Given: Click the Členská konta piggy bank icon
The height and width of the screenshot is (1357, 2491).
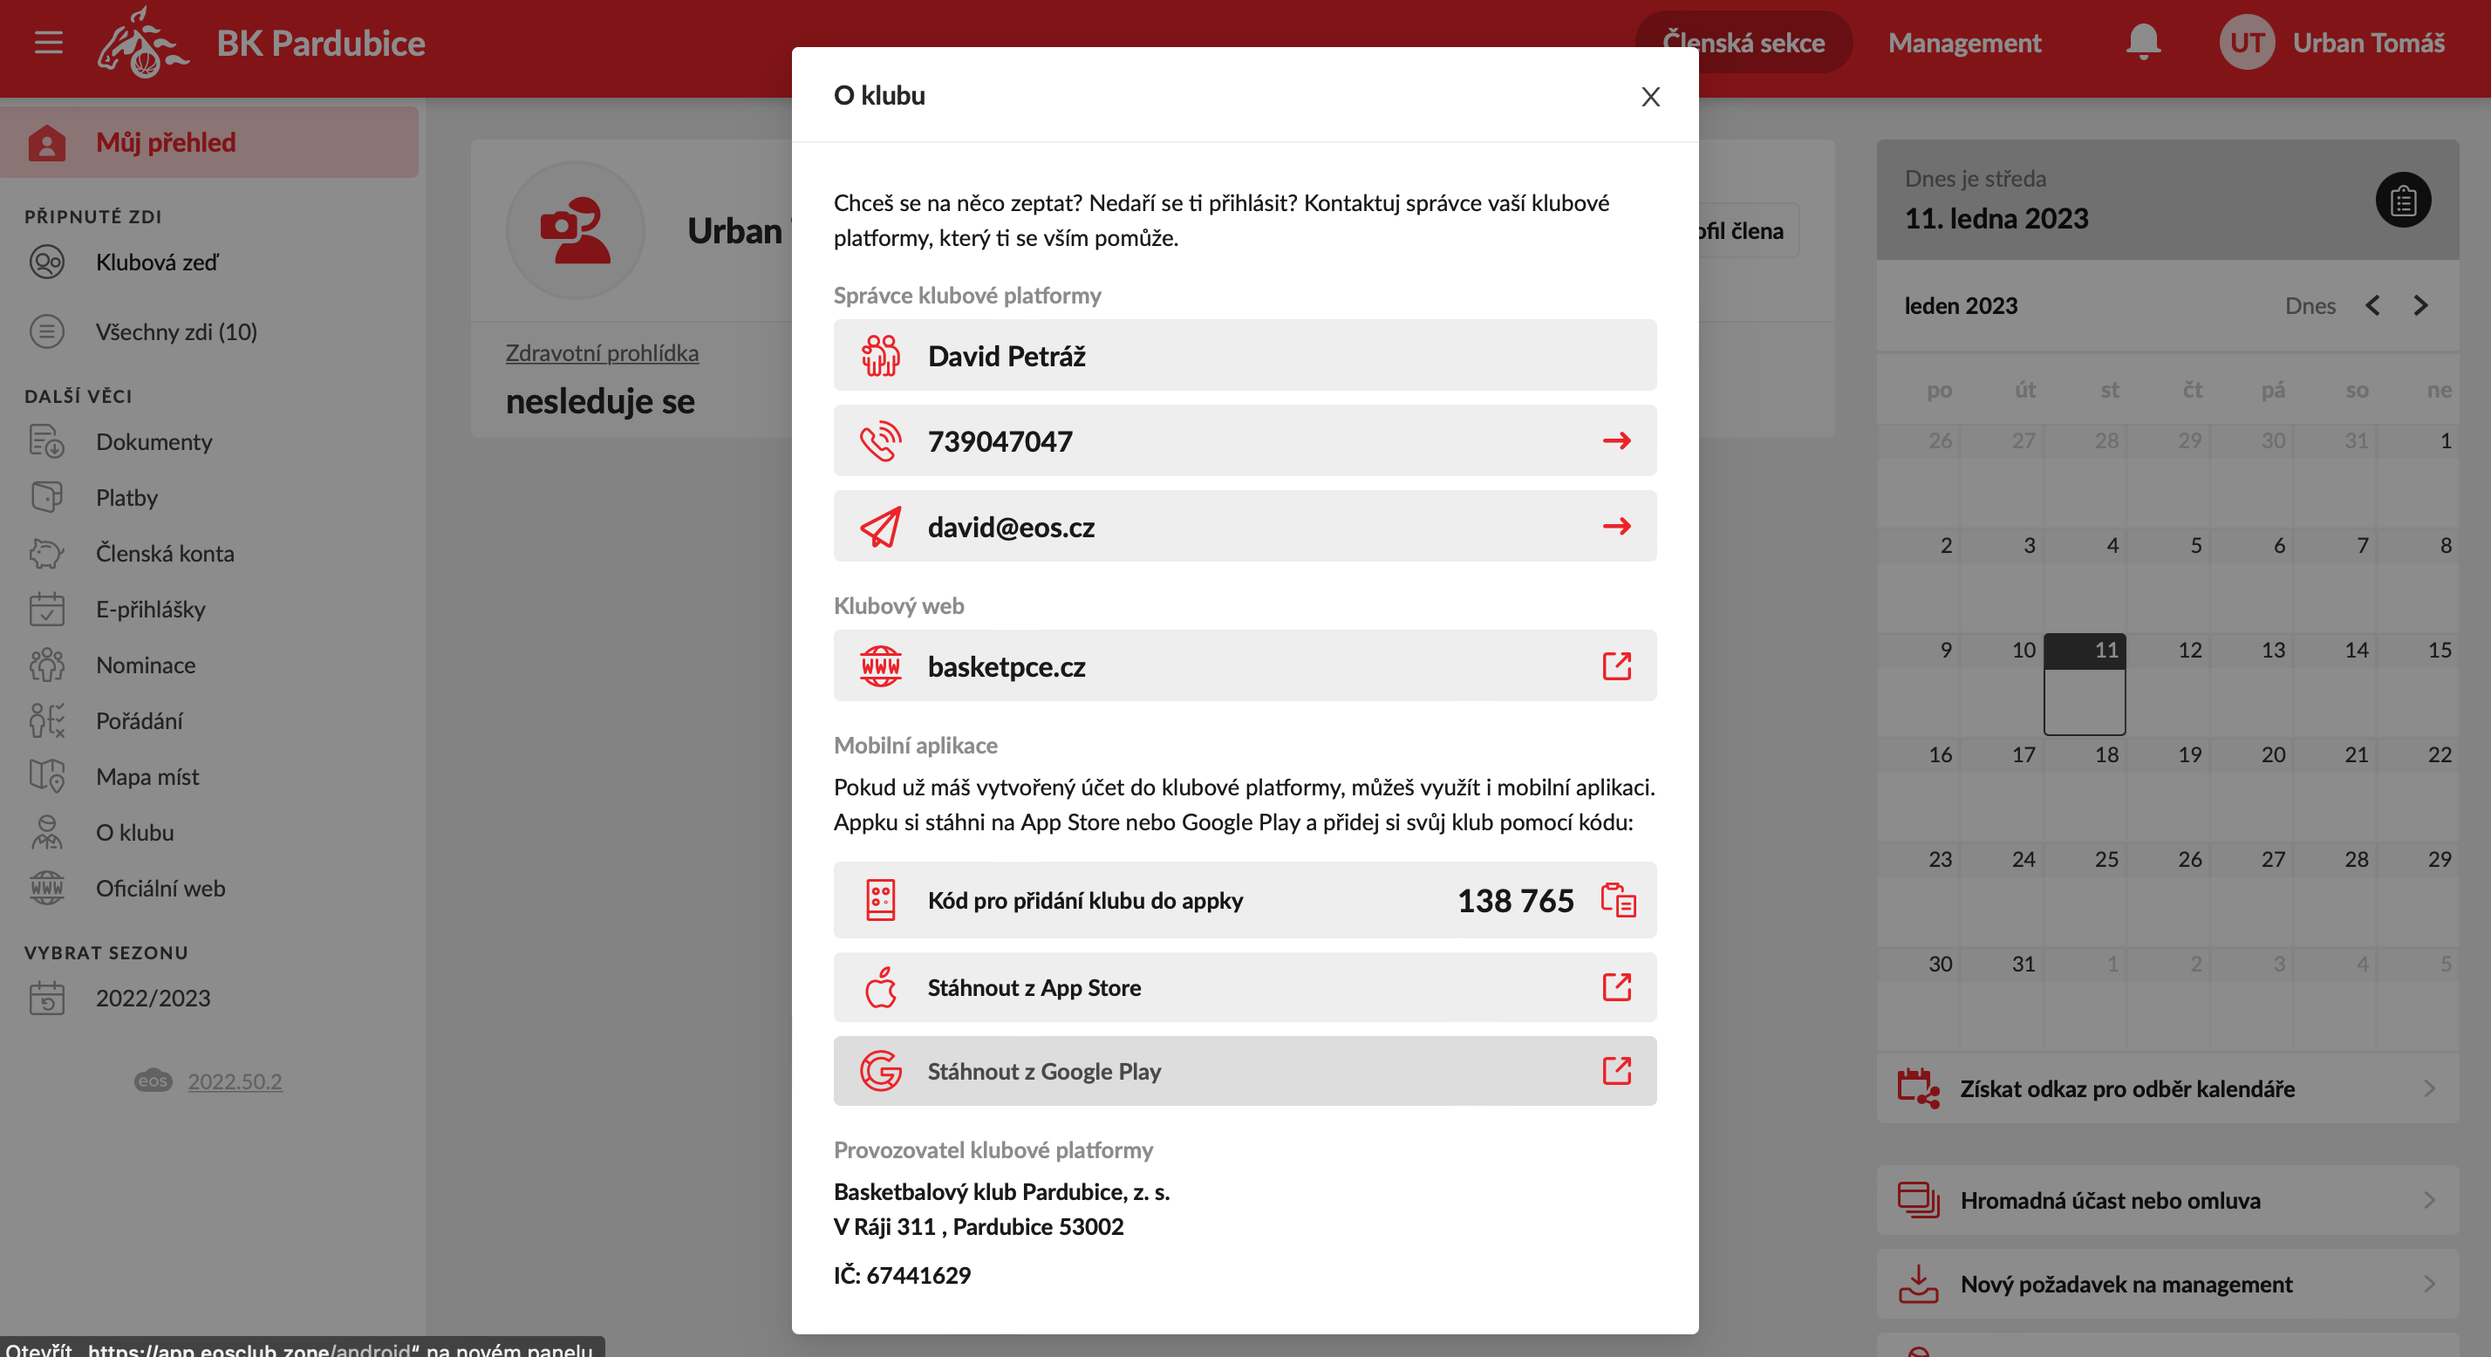Looking at the screenshot, I should [46, 553].
